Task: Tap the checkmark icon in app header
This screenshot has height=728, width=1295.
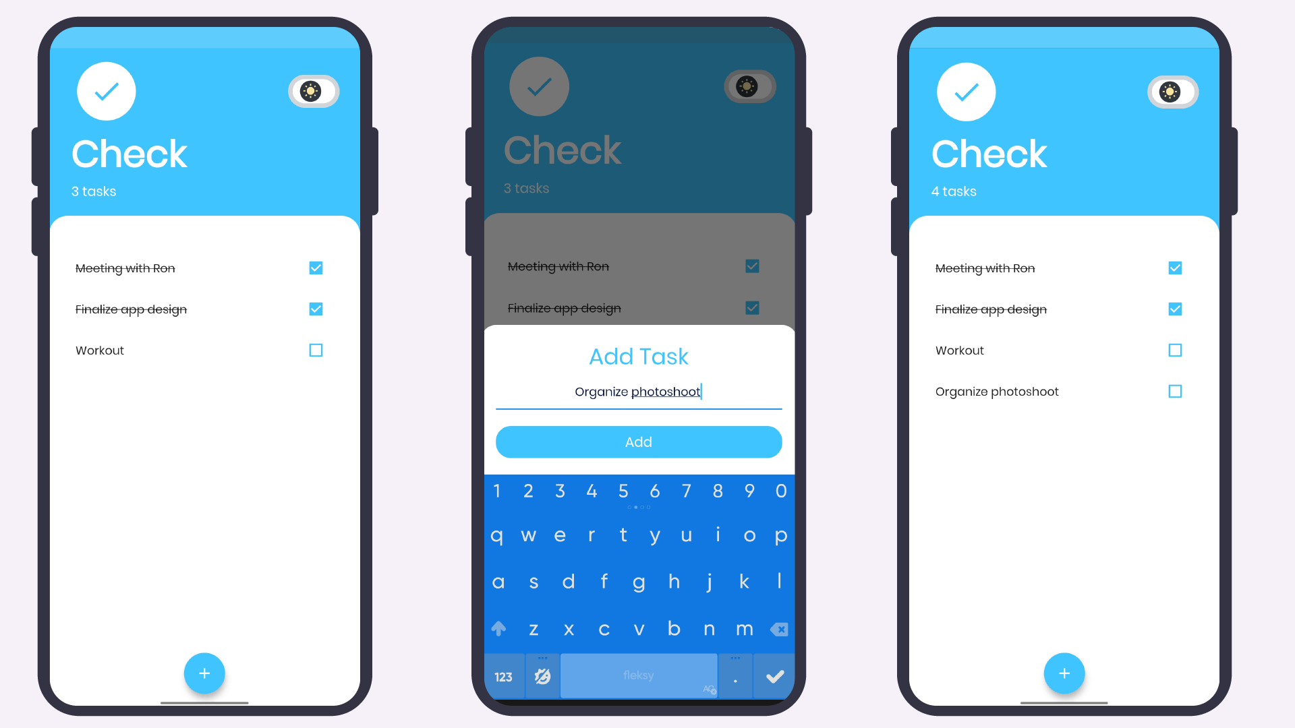Action: click(x=106, y=92)
